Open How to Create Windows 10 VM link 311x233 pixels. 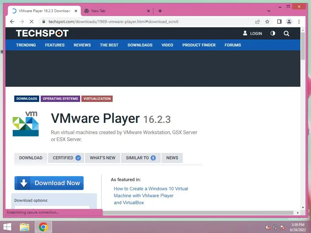(x=151, y=196)
